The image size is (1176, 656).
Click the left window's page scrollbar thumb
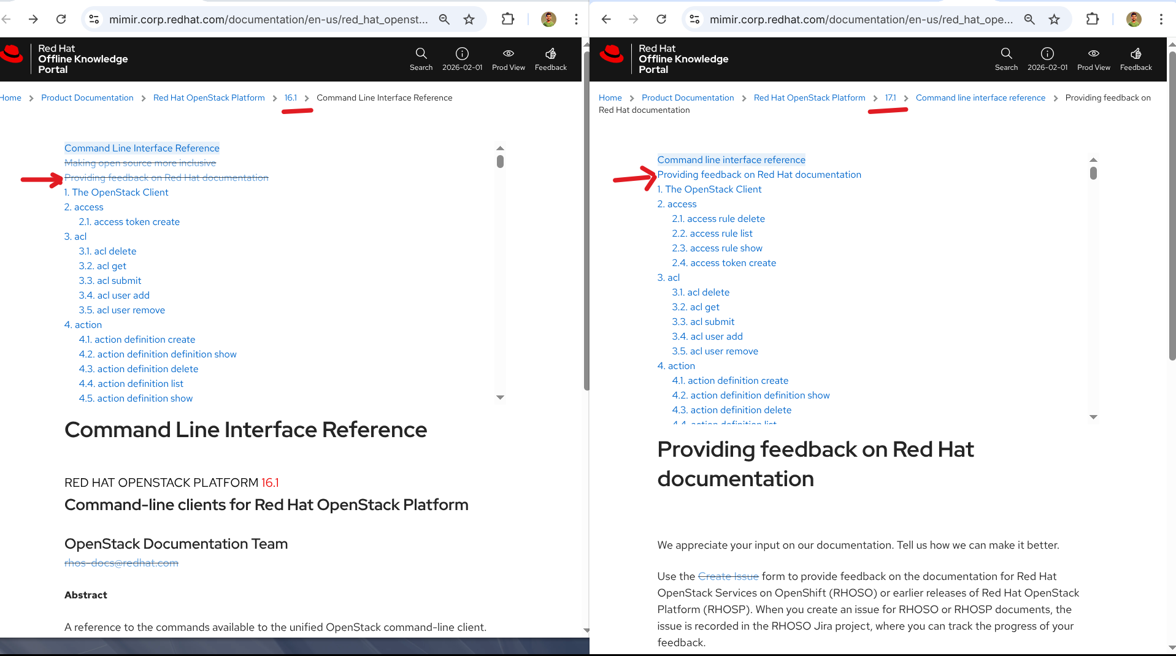click(586, 221)
